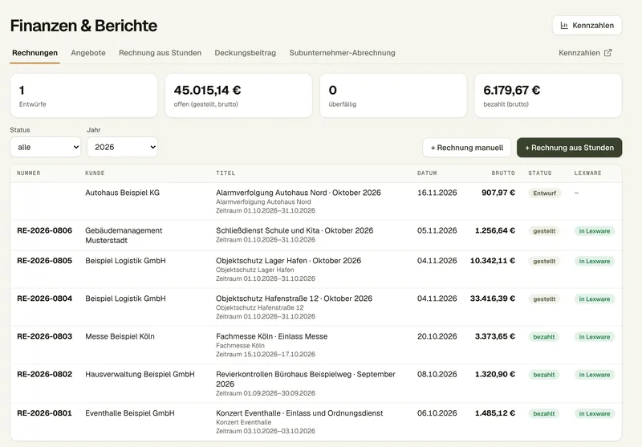Click customer Gebäudemanagement Musterstadt

(124, 235)
